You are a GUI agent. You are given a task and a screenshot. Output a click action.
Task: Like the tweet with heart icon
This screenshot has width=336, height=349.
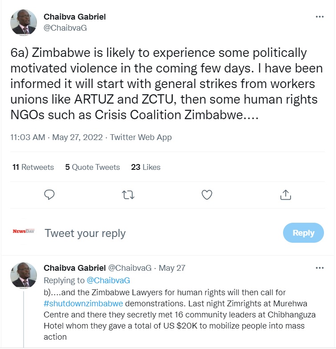pyautogui.click(x=207, y=195)
